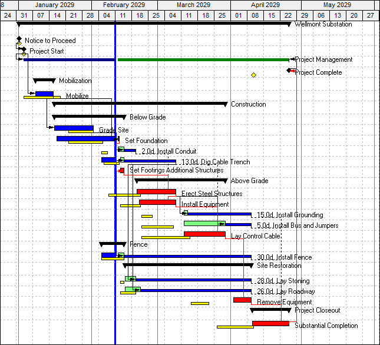Viewport: 380px width, 345px height.
Task: Click the Project Complete milestone diamond
Action: (289, 71)
